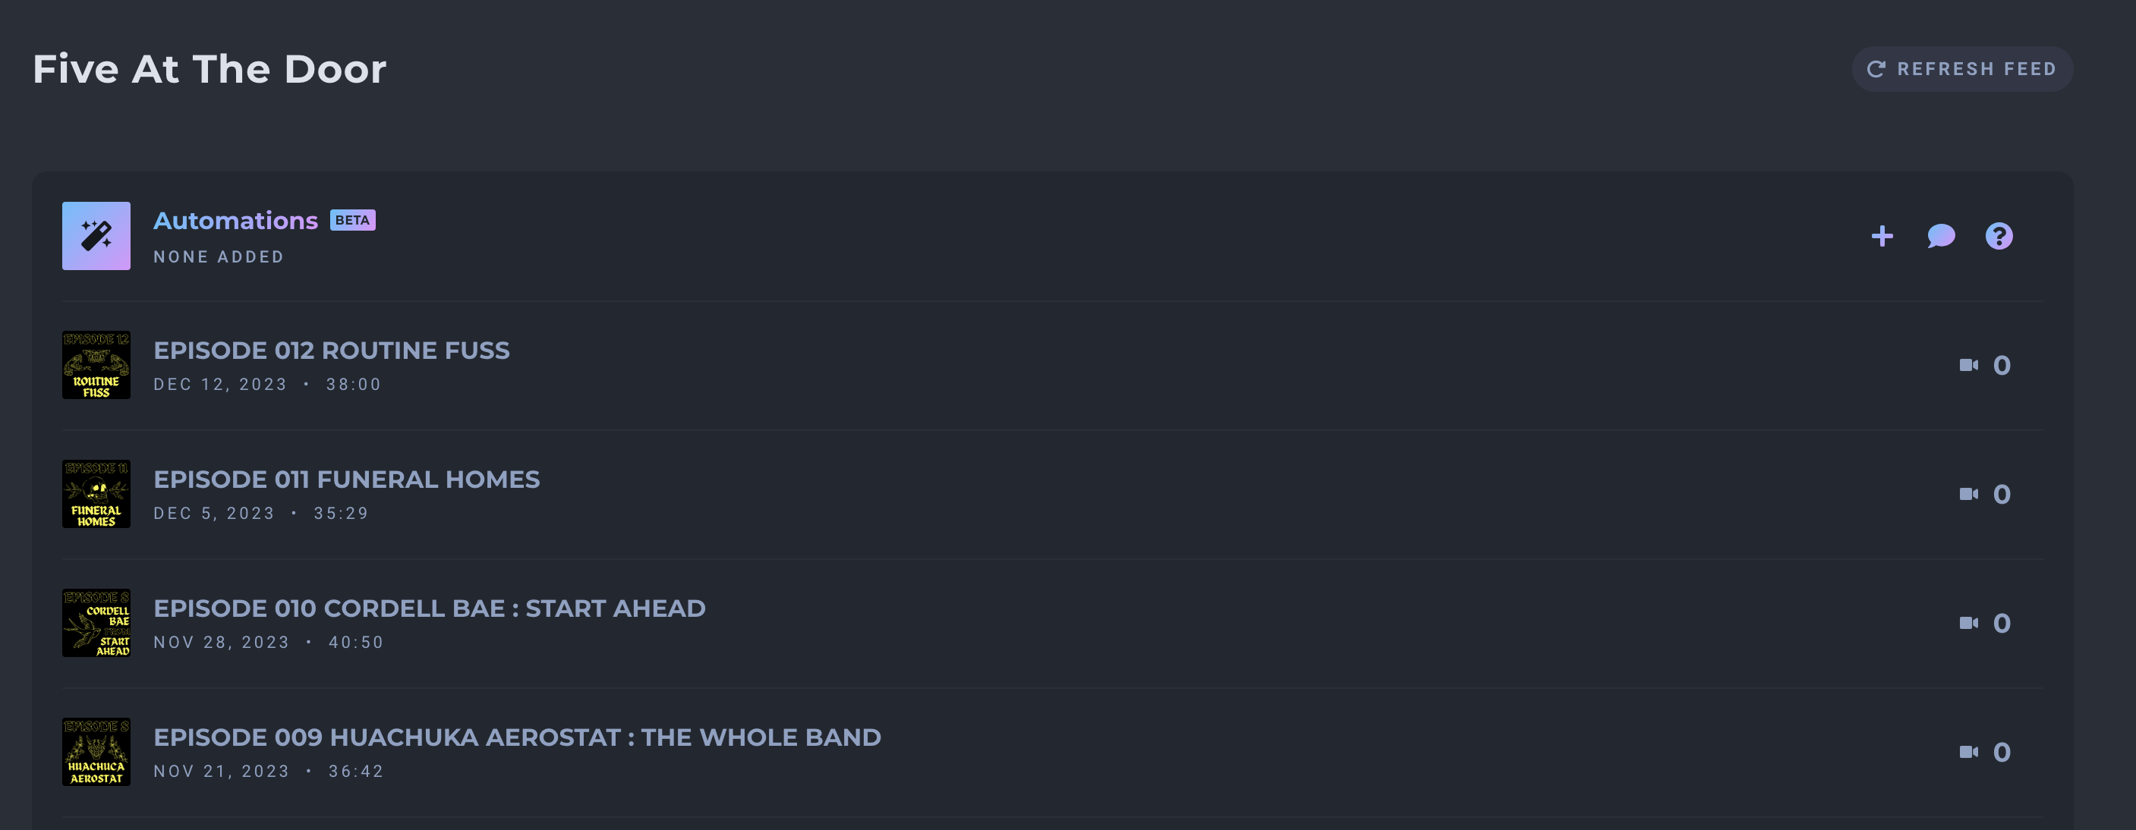
Task: Open the Automations feedback chat bubble icon
Action: (1940, 236)
